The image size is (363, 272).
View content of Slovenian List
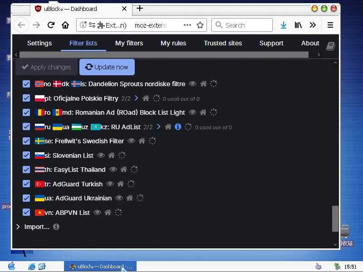[x=101, y=155]
